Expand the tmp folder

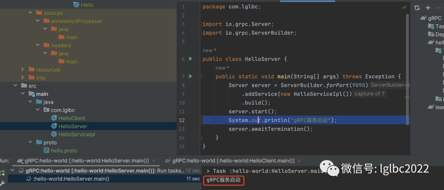(x=23, y=77)
